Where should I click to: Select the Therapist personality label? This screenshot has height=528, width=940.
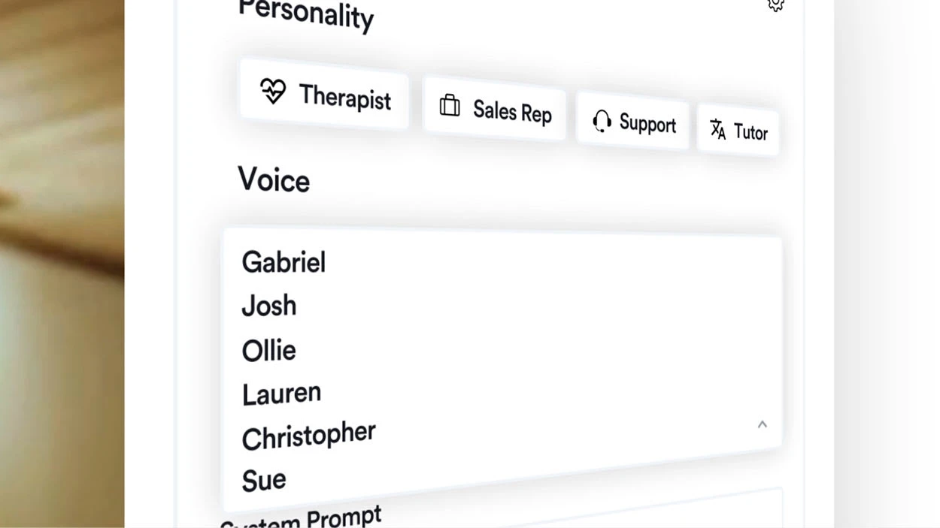(x=345, y=97)
